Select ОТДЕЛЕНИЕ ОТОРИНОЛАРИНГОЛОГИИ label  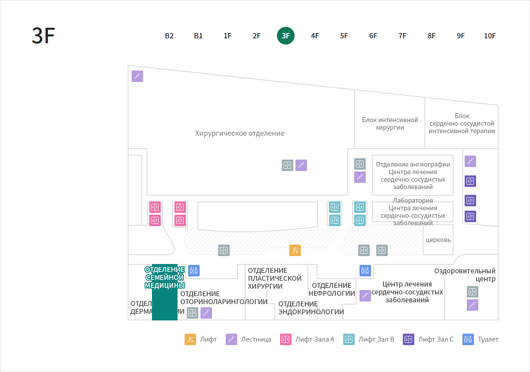[x=224, y=298]
